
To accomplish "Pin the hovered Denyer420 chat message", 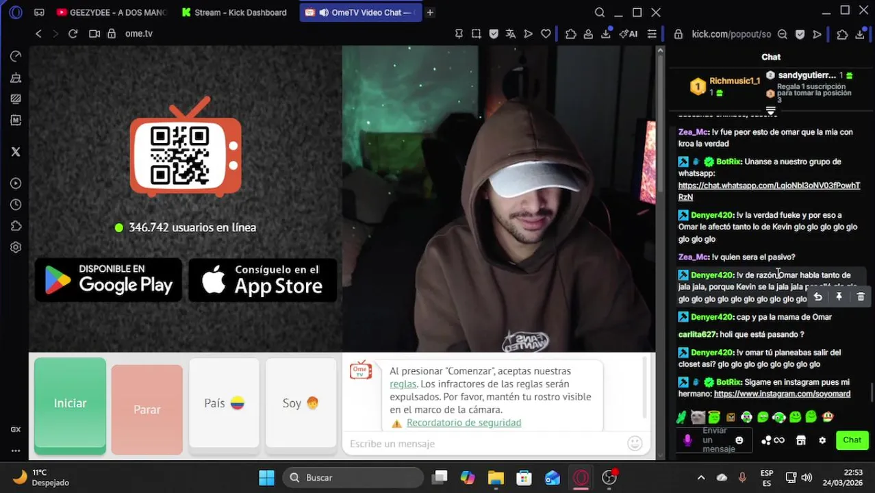I will click(839, 297).
